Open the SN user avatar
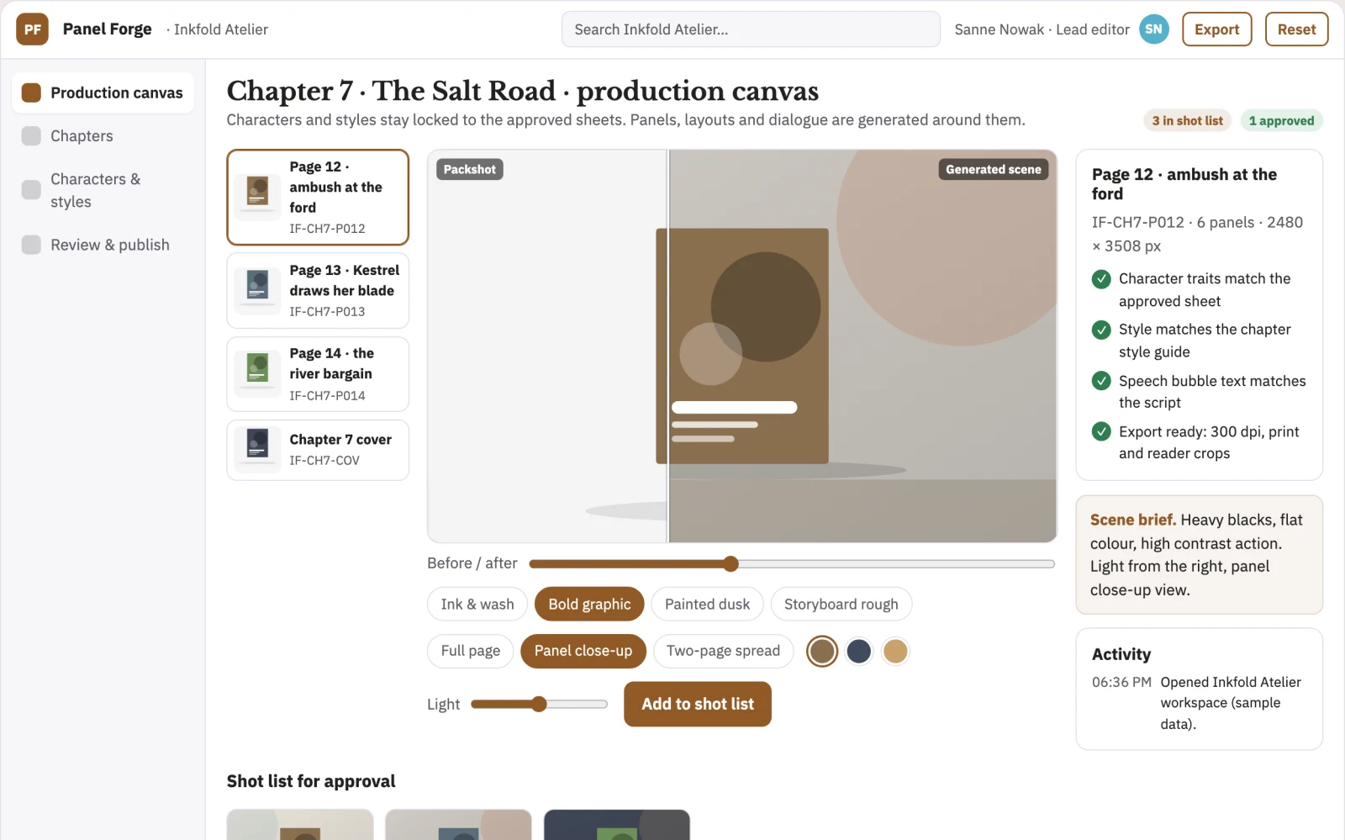The height and width of the screenshot is (840, 1345). coord(1153,29)
